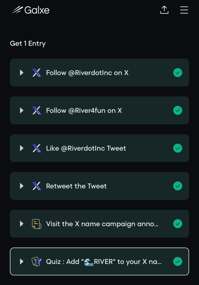Viewport: 199px width, 285px height.
Task: Expand the Quiz task disclosure triangle
Action: point(22,262)
